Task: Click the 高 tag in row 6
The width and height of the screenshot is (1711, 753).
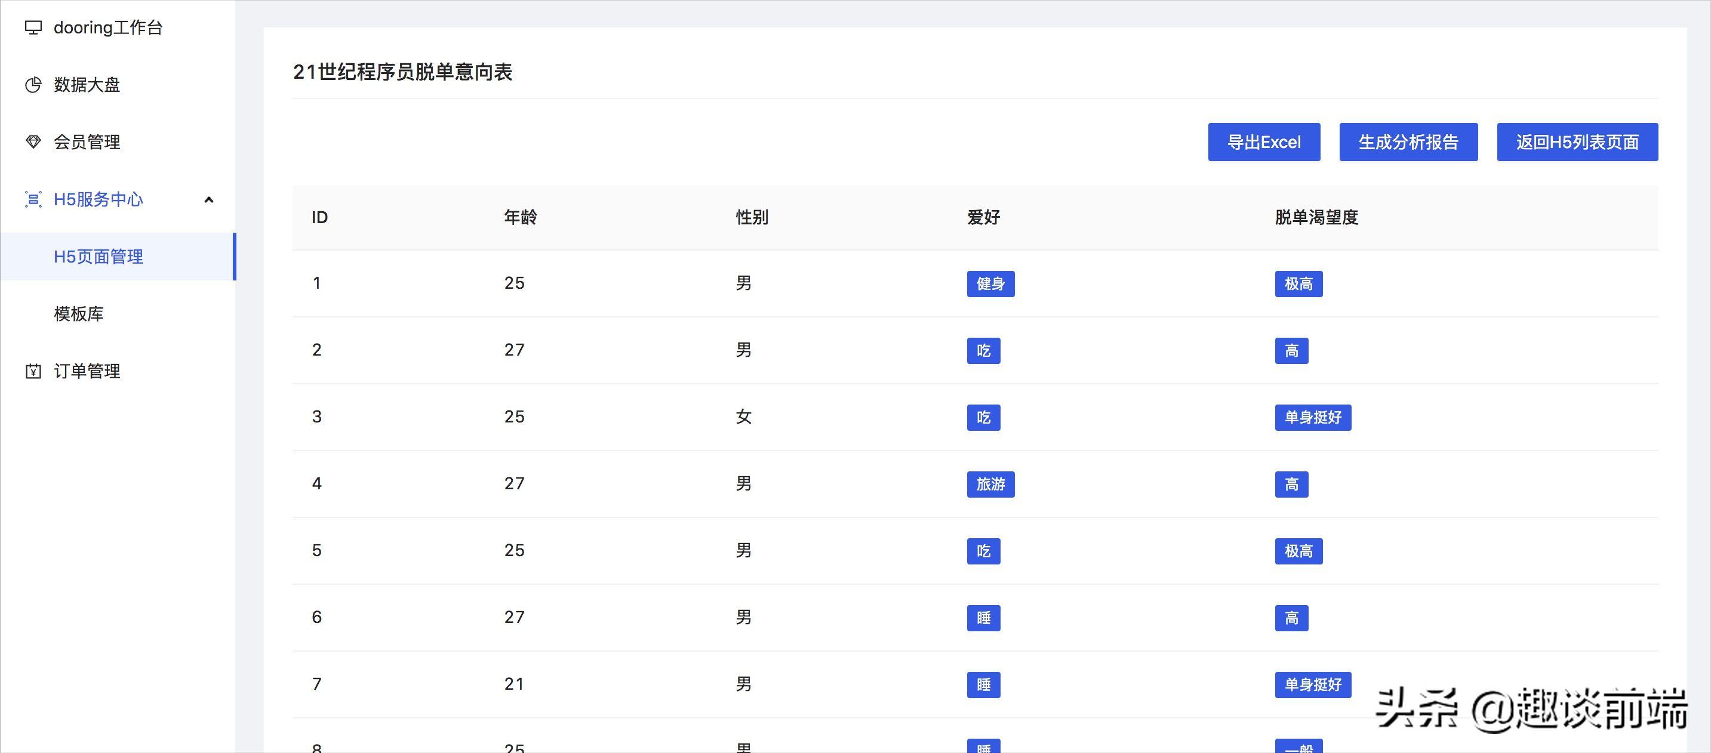Action: (x=1291, y=618)
